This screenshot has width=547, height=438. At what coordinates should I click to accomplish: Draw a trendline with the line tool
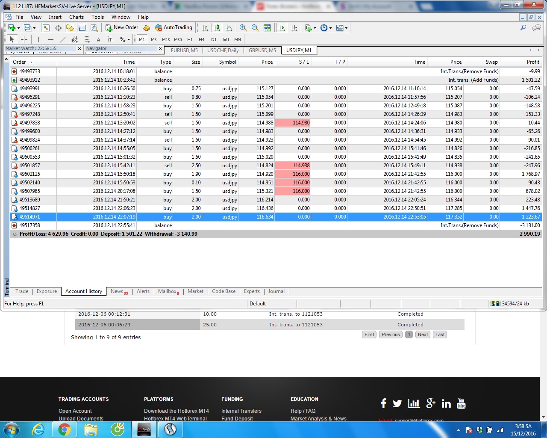[63, 39]
